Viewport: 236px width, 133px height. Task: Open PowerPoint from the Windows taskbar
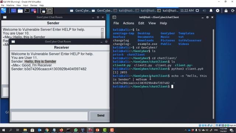[97, 130]
